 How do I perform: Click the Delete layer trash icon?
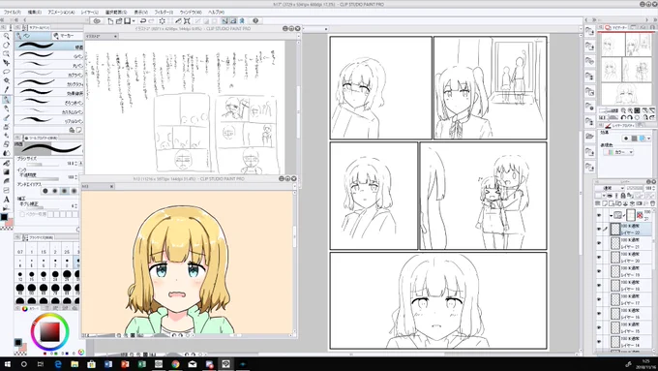click(x=652, y=203)
